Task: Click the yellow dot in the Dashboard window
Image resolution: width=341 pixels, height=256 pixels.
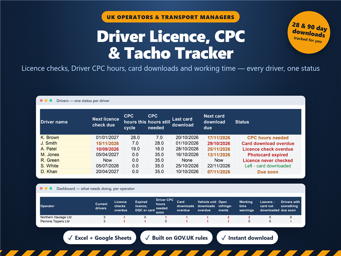Action: (x=46, y=188)
